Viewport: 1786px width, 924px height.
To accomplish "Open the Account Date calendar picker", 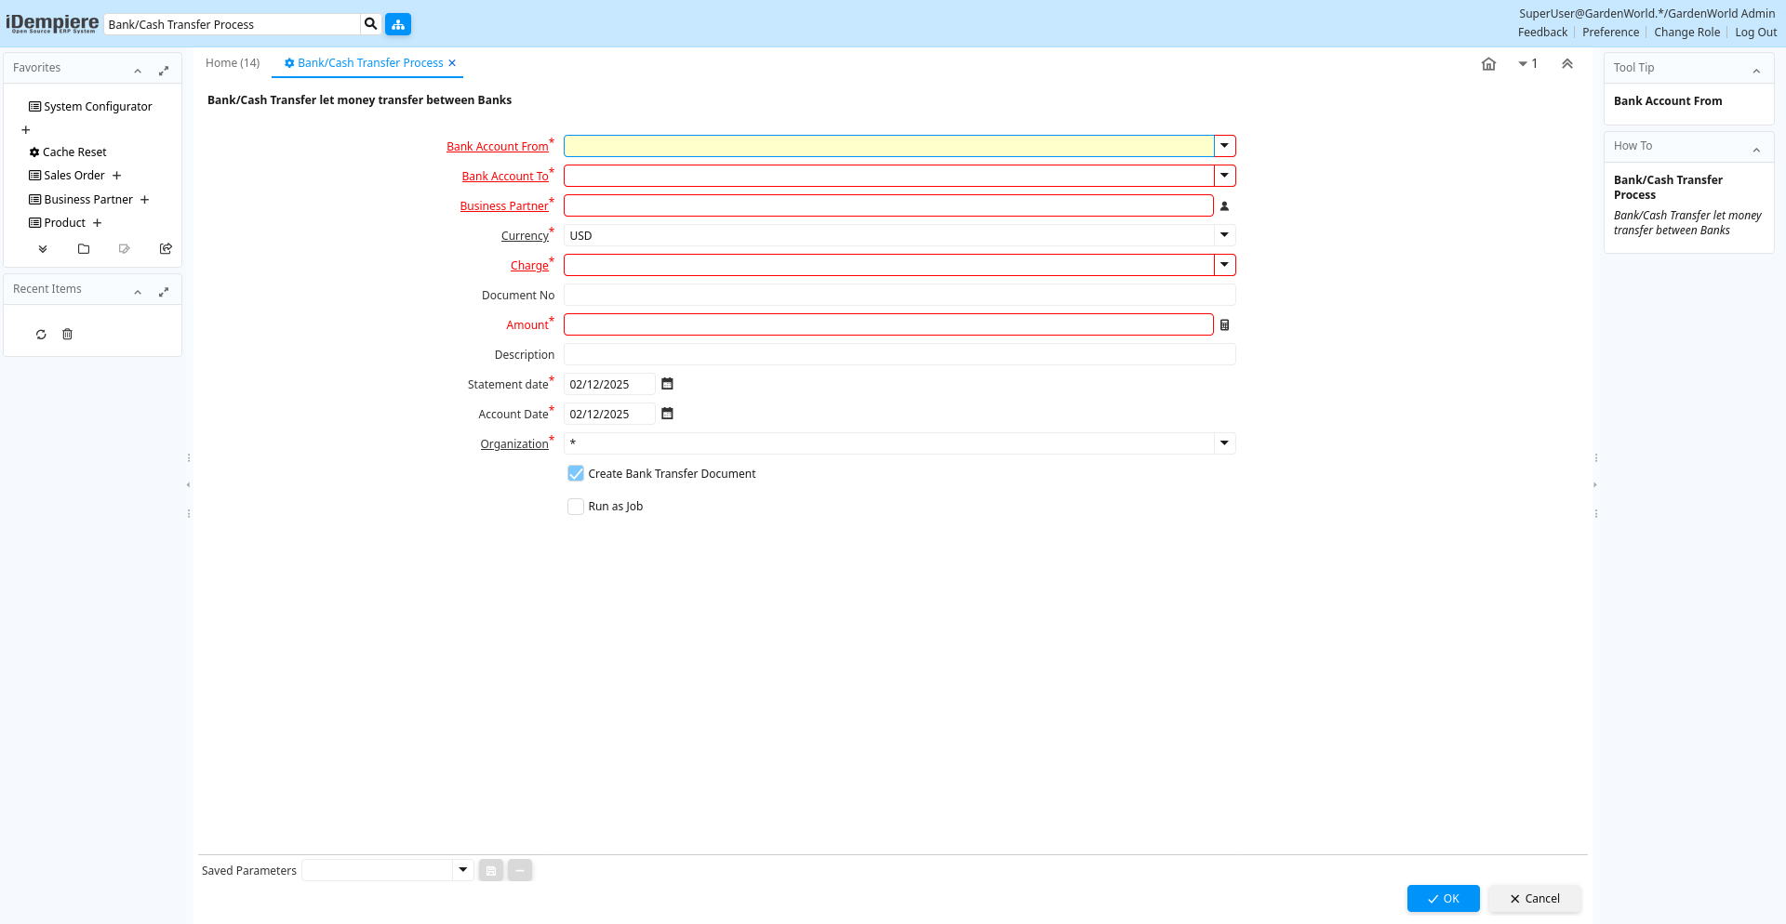I will coord(667,414).
